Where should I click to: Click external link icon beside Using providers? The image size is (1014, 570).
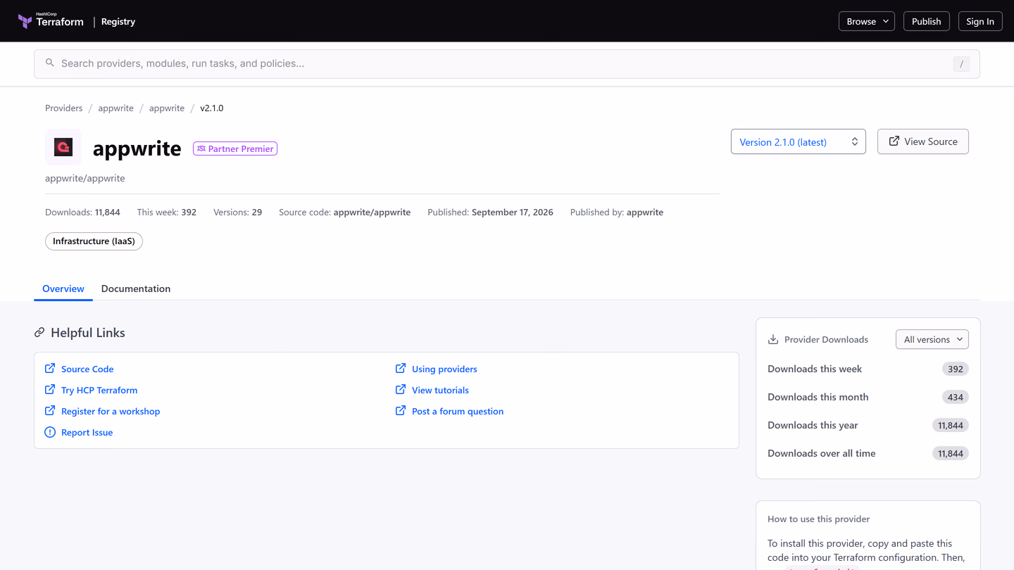coord(401,369)
